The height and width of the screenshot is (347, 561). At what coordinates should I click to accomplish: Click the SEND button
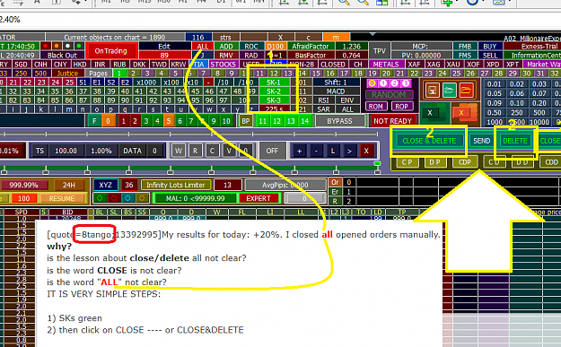(x=482, y=141)
